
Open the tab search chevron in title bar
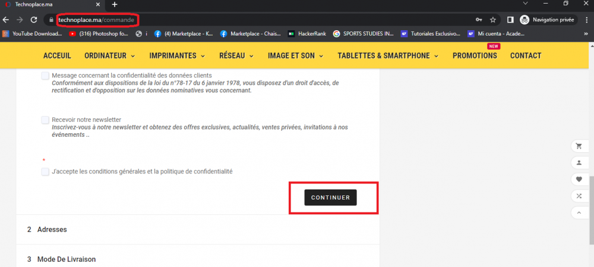click(525, 4)
